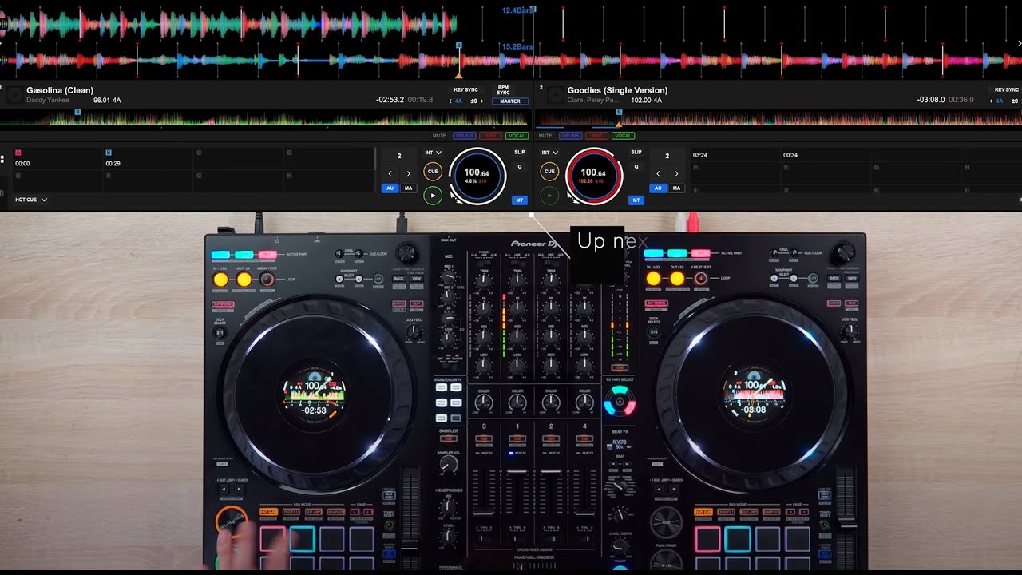Seek within the Gasolina overview waveform

tap(265, 120)
